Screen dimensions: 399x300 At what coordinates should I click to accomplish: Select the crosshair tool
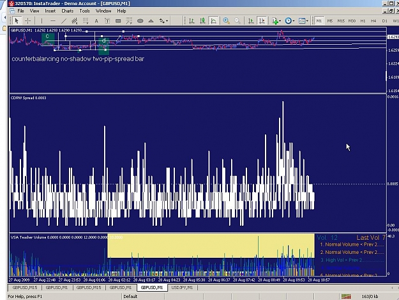(x=27, y=21)
